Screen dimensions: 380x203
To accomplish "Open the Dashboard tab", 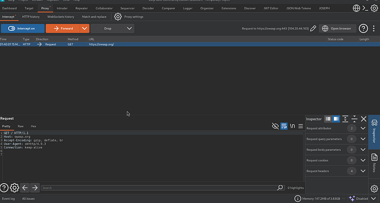I will pyautogui.click(x=9, y=8).
